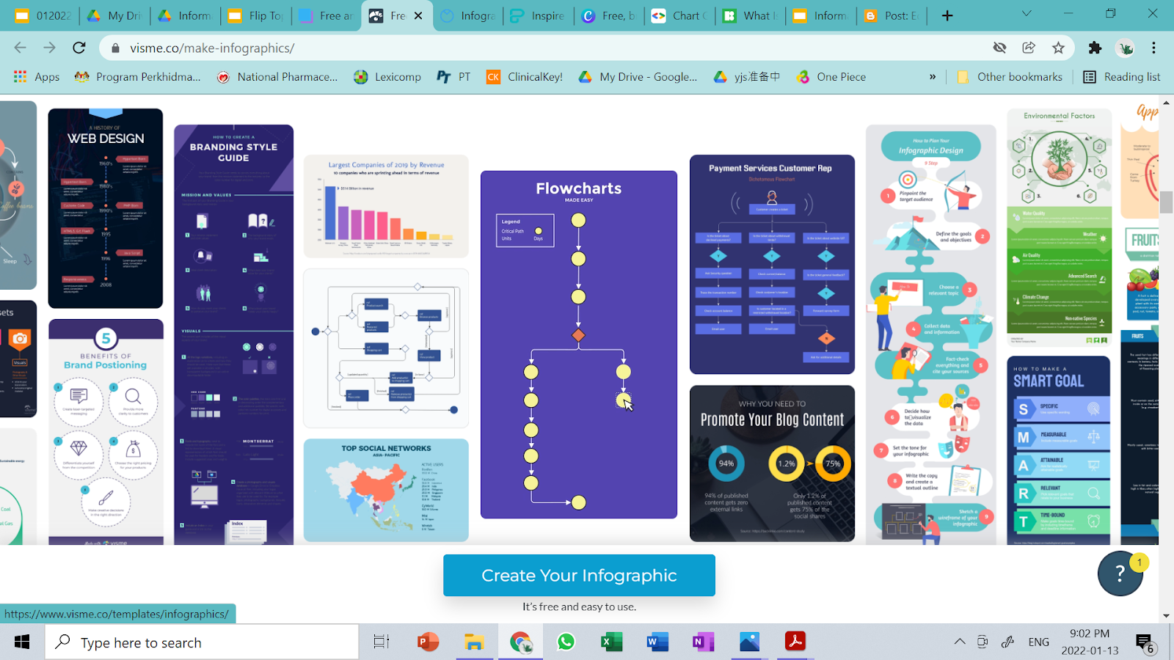
Task: Open a new browser tab
Action: point(947,15)
